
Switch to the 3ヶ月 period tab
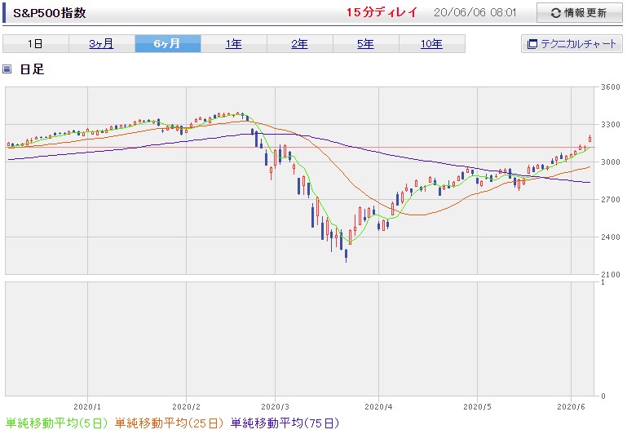(x=102, y=43)
